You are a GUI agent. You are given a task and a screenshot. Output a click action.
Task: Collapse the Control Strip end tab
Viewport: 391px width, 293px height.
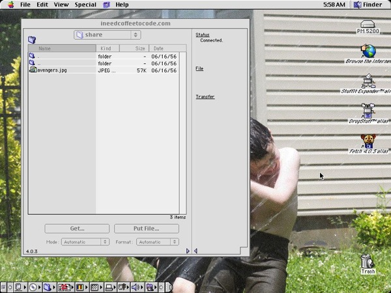click(169, 287)
